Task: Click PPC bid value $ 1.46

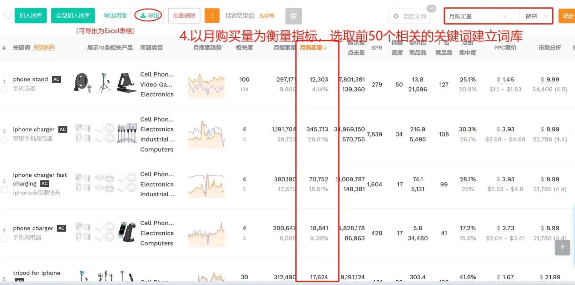Action: point(505,79)
